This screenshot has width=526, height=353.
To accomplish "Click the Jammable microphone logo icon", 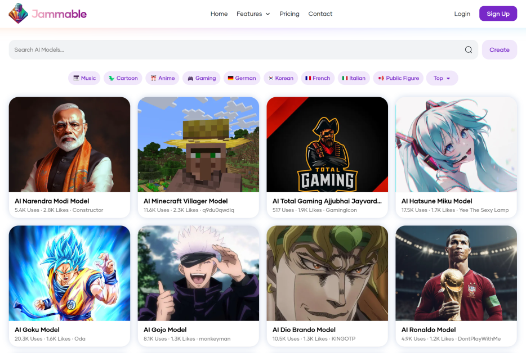I will point(18,13).
